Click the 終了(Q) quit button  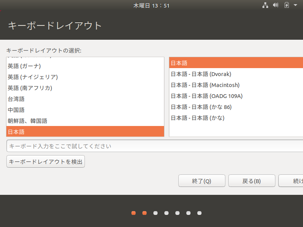202,181
